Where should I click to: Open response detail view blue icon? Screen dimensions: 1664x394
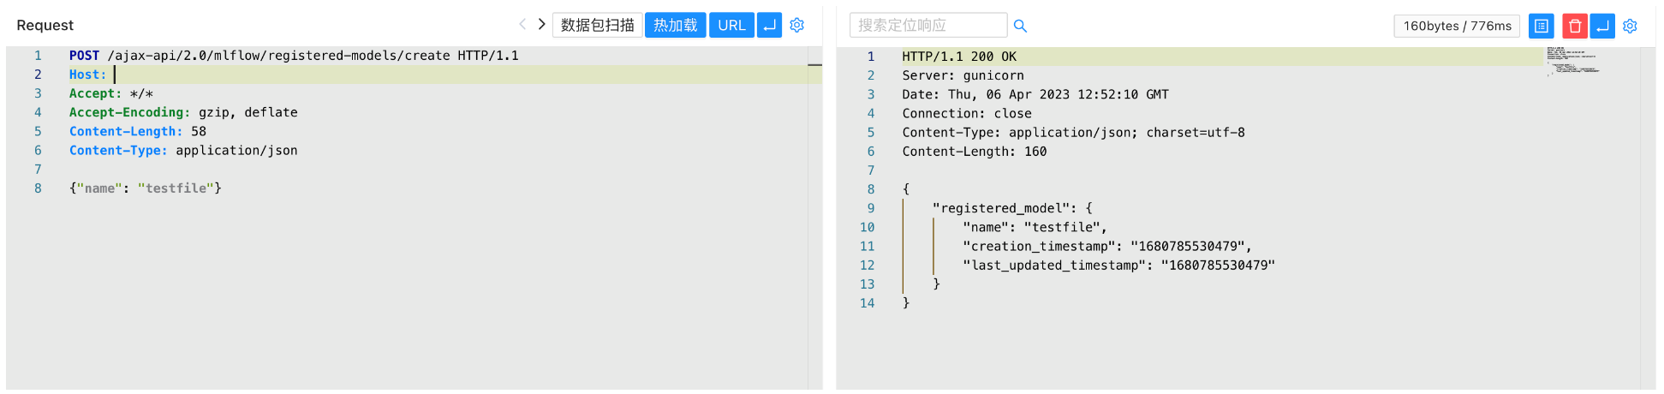[1541, 26]
